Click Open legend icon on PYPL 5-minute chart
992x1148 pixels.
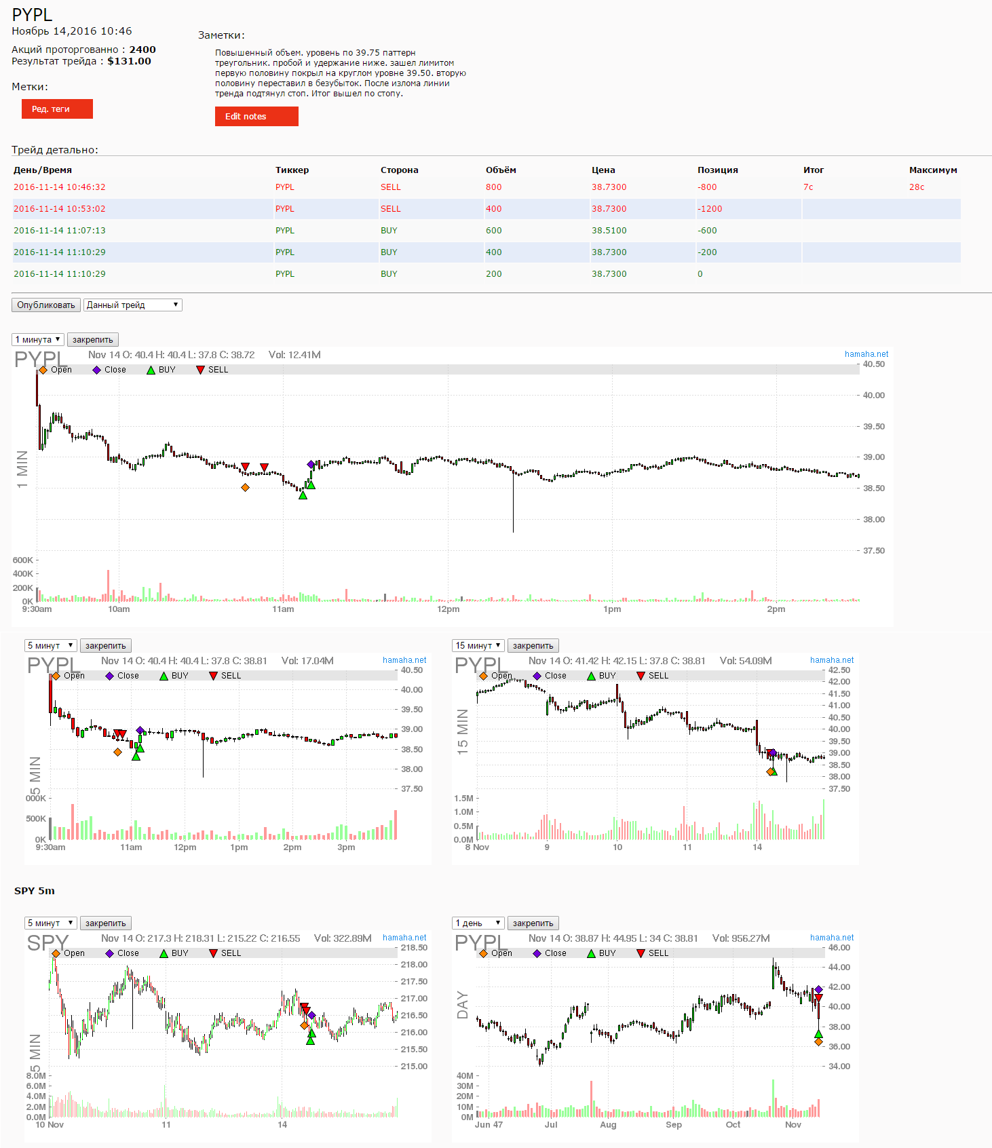click(x=56, y=676)
